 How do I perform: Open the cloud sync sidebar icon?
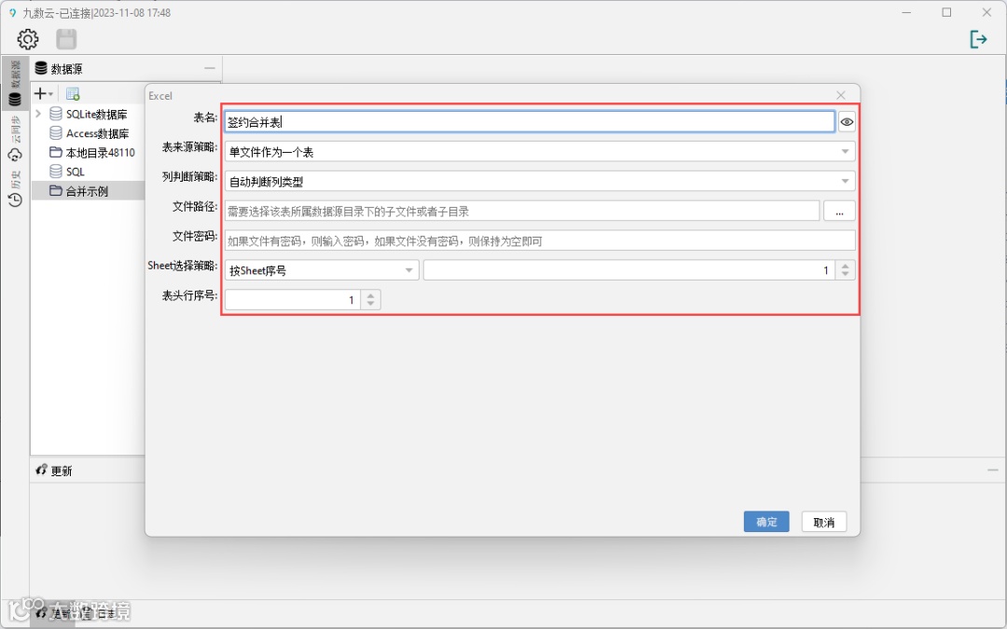tap(15, 155)
